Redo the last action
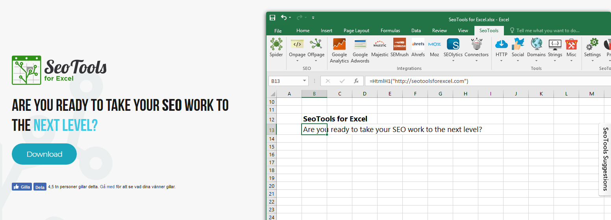The width and height of the screenshot is (611, 220). pyautogui.click(x=299, y=18)
